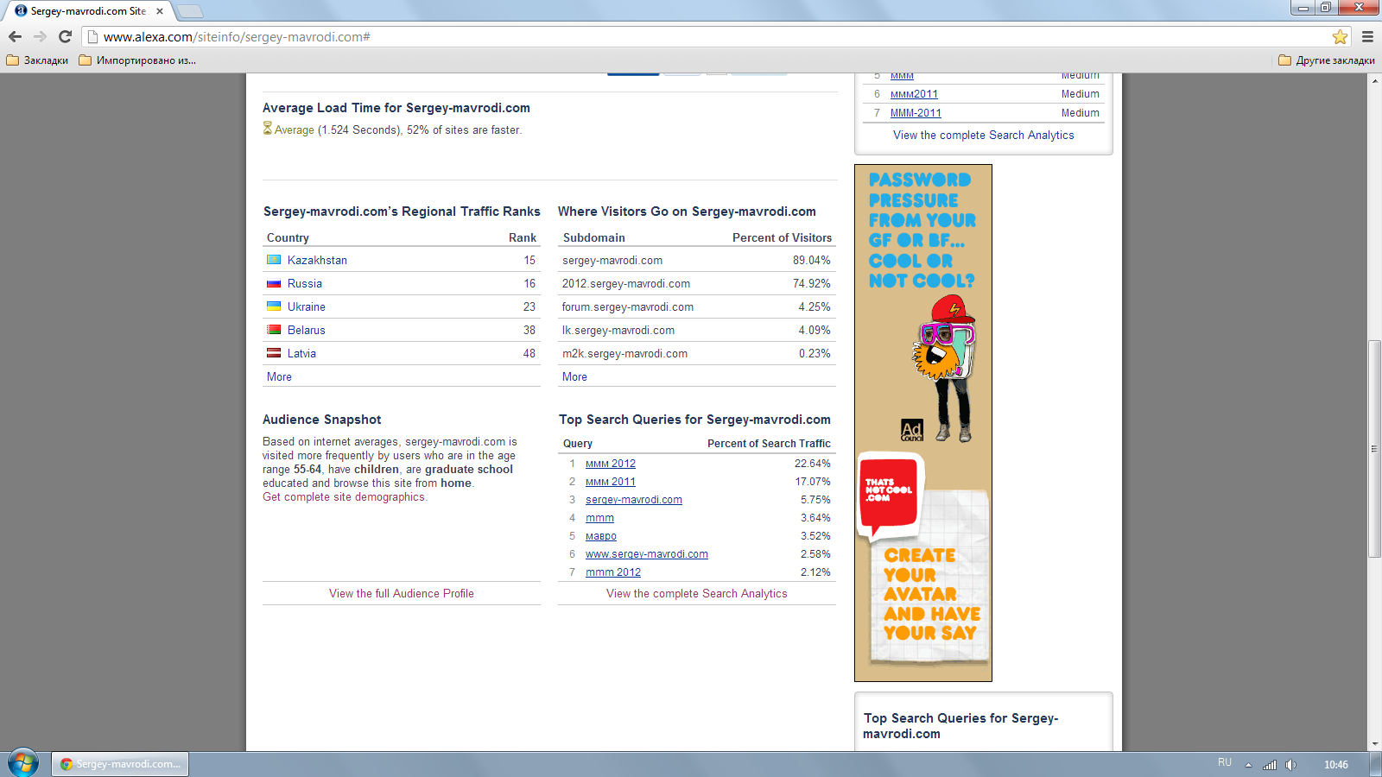Expand More under Where Visitors Go
Viewport: 1382px width, 777px height.
coord(574,376)
